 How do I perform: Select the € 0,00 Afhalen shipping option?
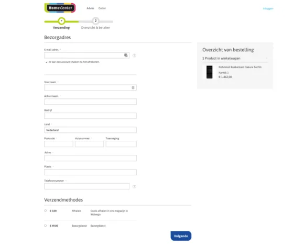point(46,210)
